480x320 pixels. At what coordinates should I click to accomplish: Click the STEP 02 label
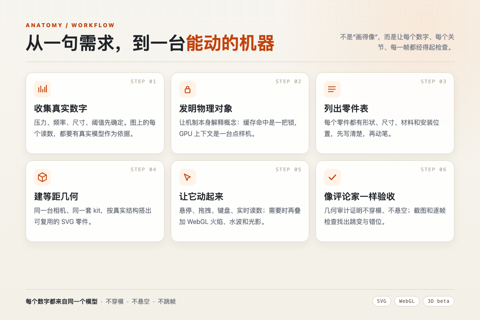pyautogui.click(x=288, y=81)
